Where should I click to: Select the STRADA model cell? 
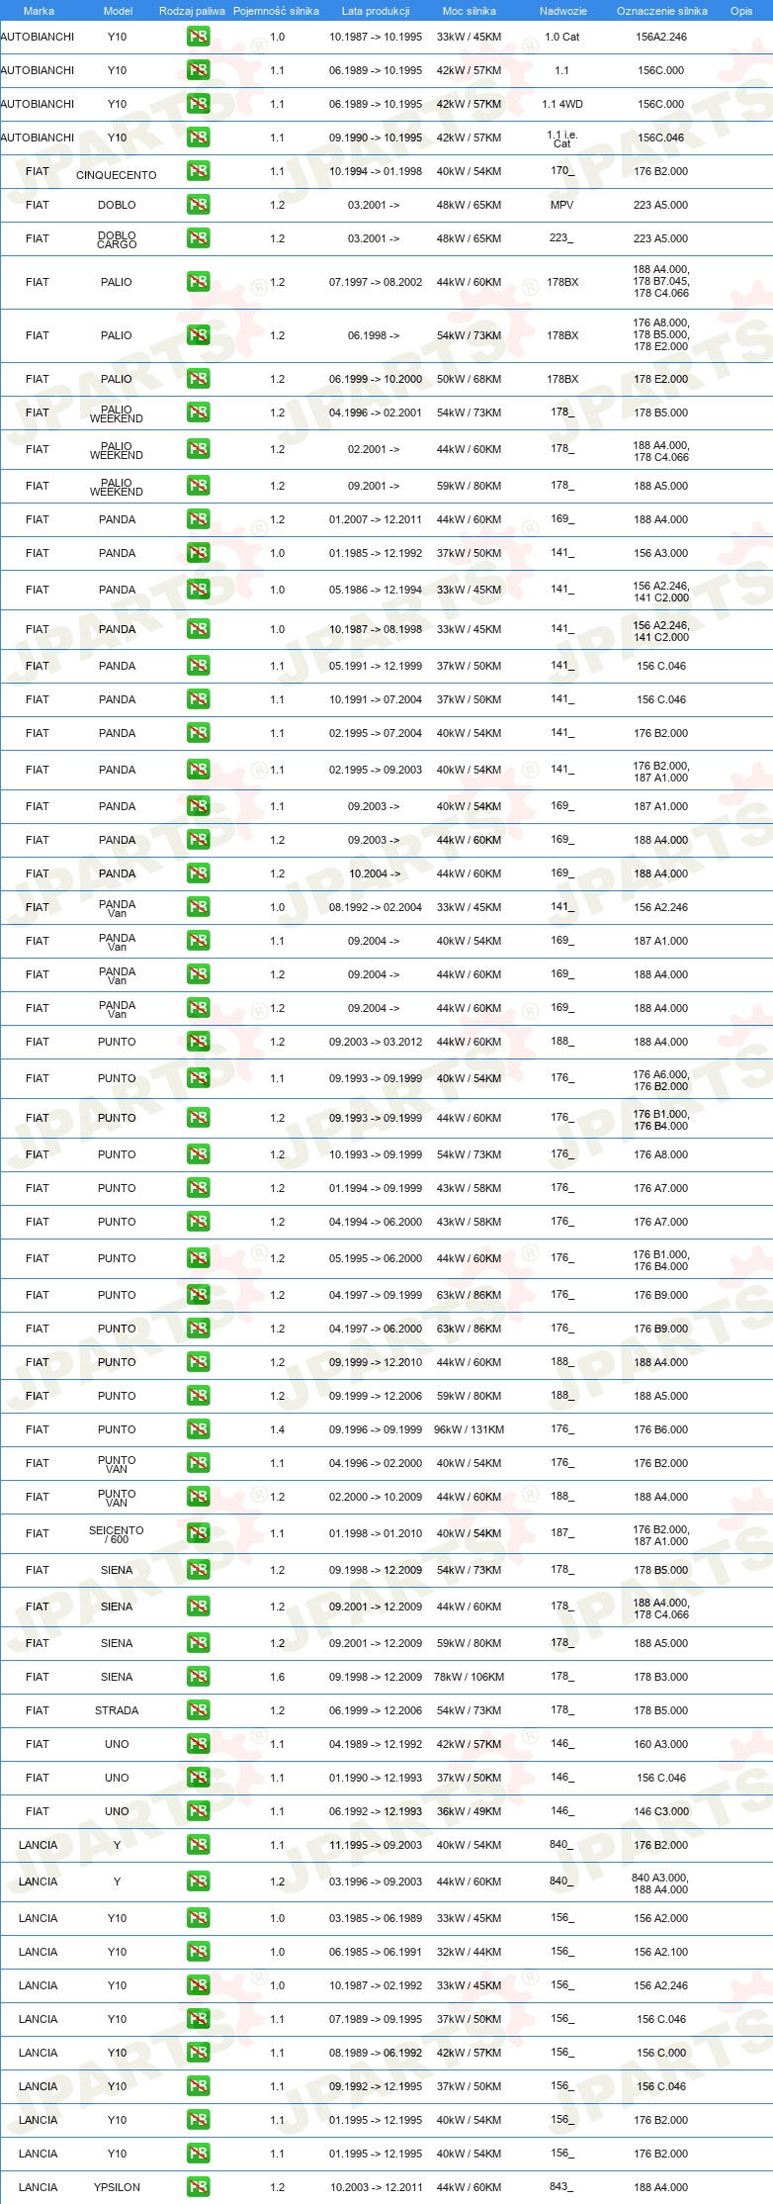117,1710
